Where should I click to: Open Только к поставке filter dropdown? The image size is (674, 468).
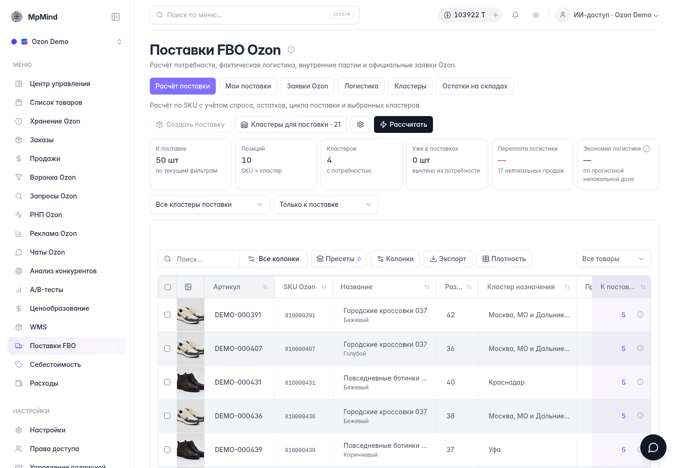tap(326, 205)
